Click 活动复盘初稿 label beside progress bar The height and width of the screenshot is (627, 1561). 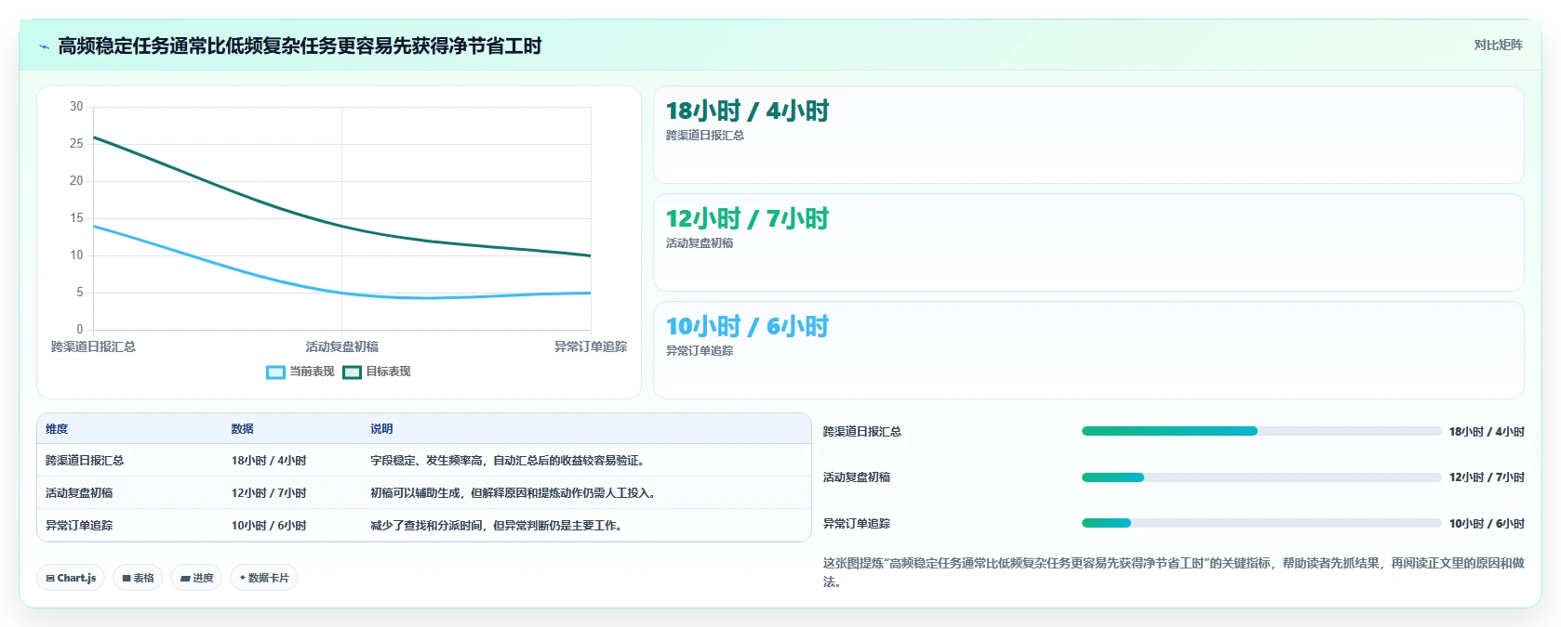(x=856, y=477)
